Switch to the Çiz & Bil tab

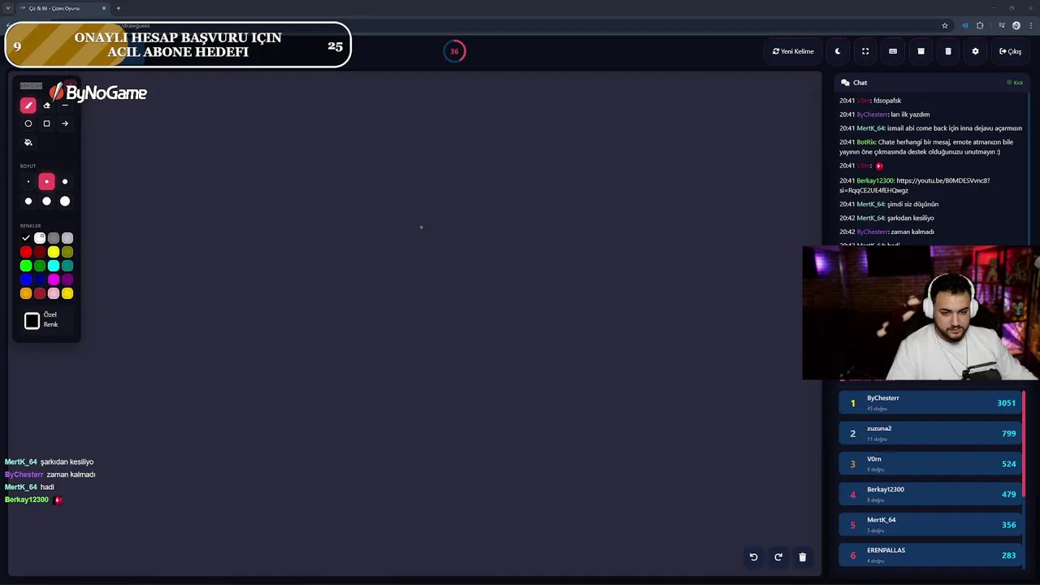point(61,8)
